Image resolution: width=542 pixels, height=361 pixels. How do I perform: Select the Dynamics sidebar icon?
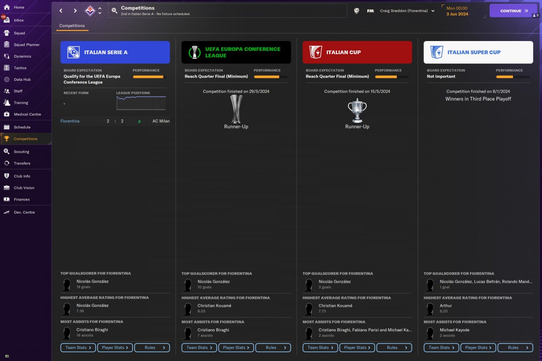coord(6,56)
